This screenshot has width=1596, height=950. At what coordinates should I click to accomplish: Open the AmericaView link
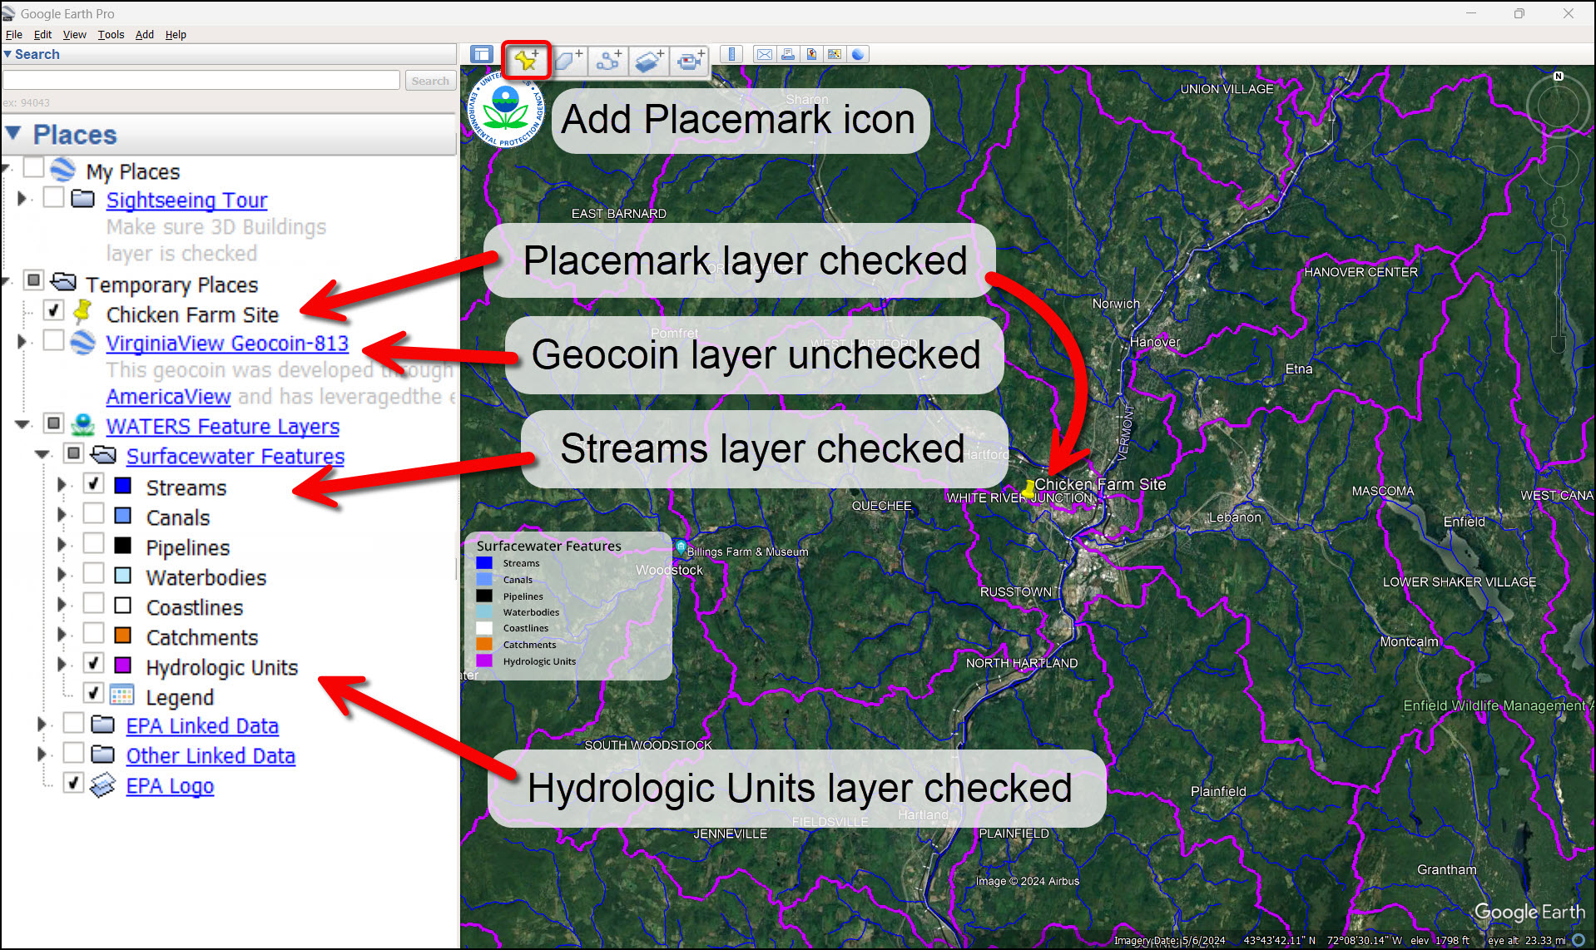pos(168,397)
